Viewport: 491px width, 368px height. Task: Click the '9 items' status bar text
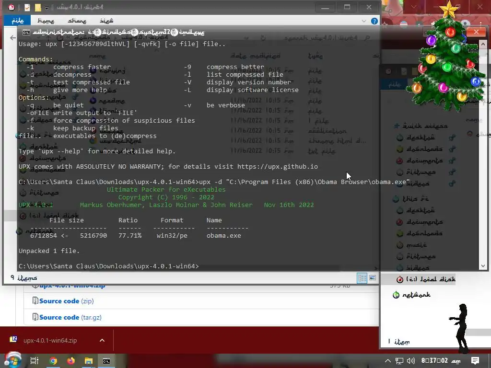tap(24, 278)
